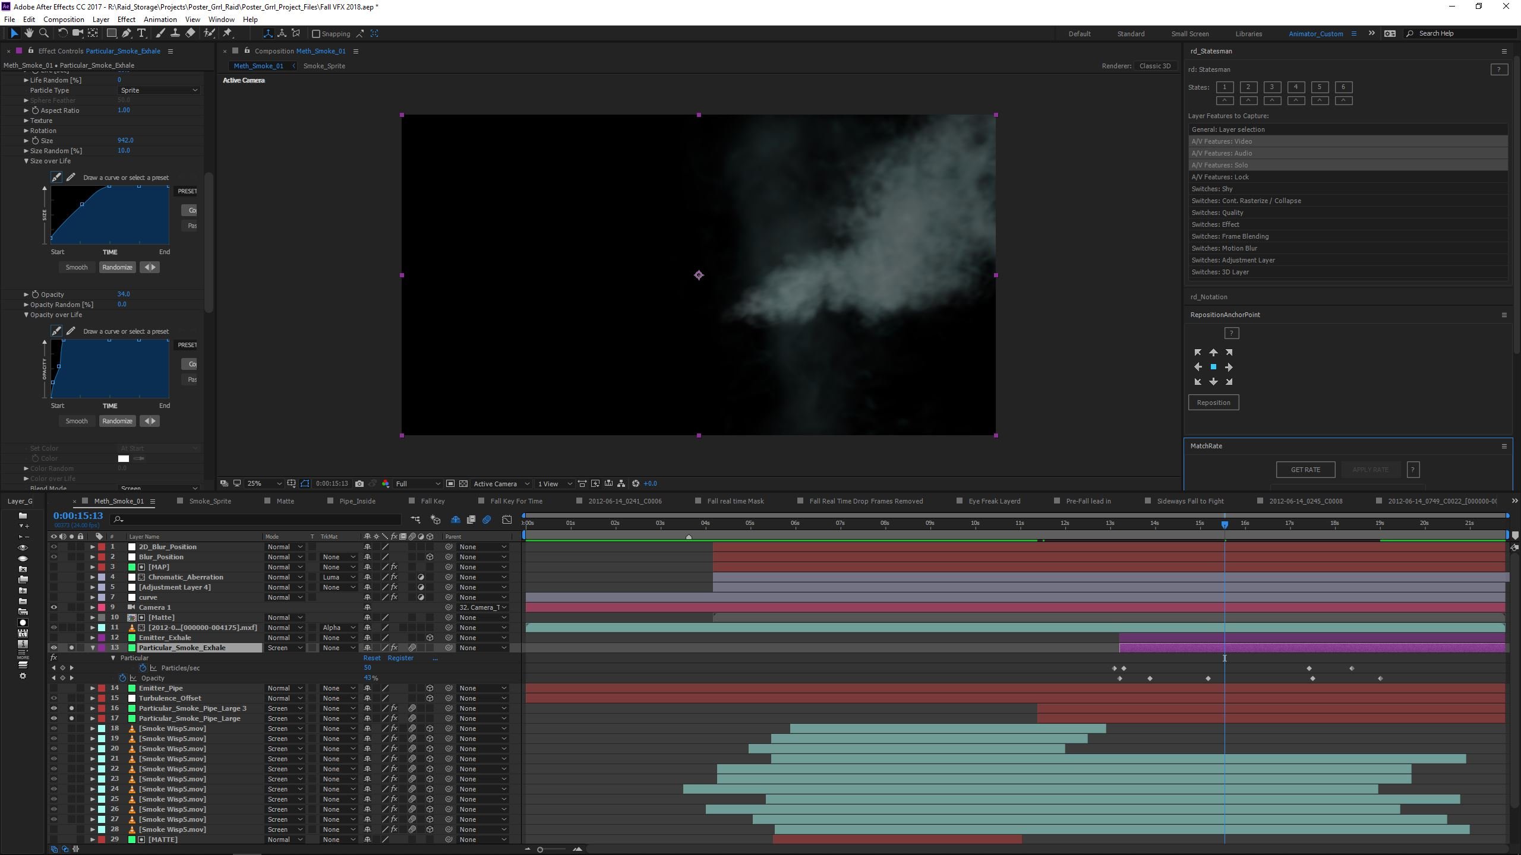The height and width of the screenshot is (855, 1521).
Task: Select the Pen tool
Action: [x=126, y=33]
